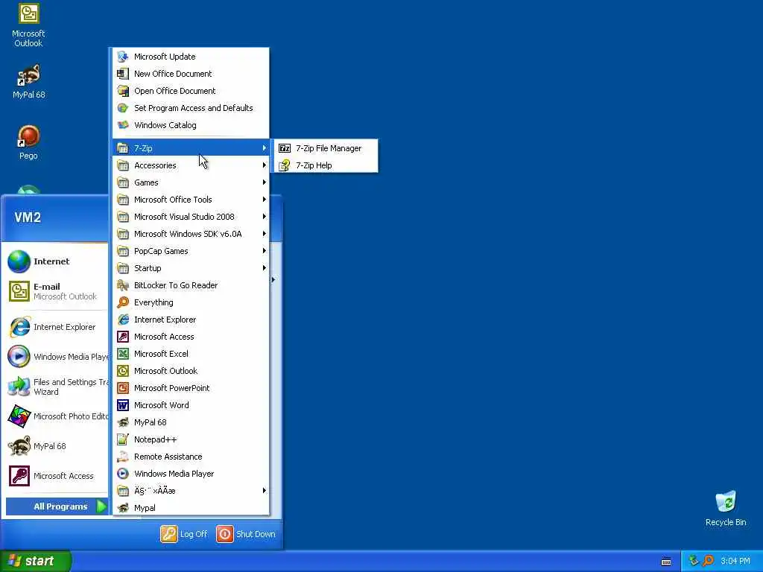Expand the Games submenu arrow
Image resolution: width=763 pixels, height=572 pixels.
click(265, 182)
